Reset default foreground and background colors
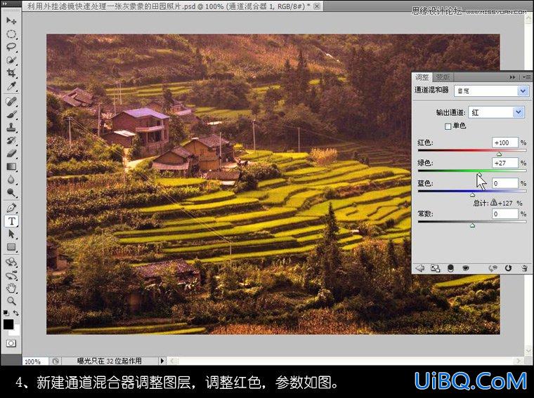Image resolution: width=534 pixels, height=398 pixels. click(6, 312)
